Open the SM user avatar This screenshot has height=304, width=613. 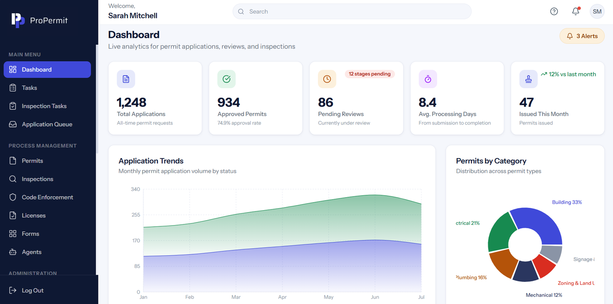point(597,11)
